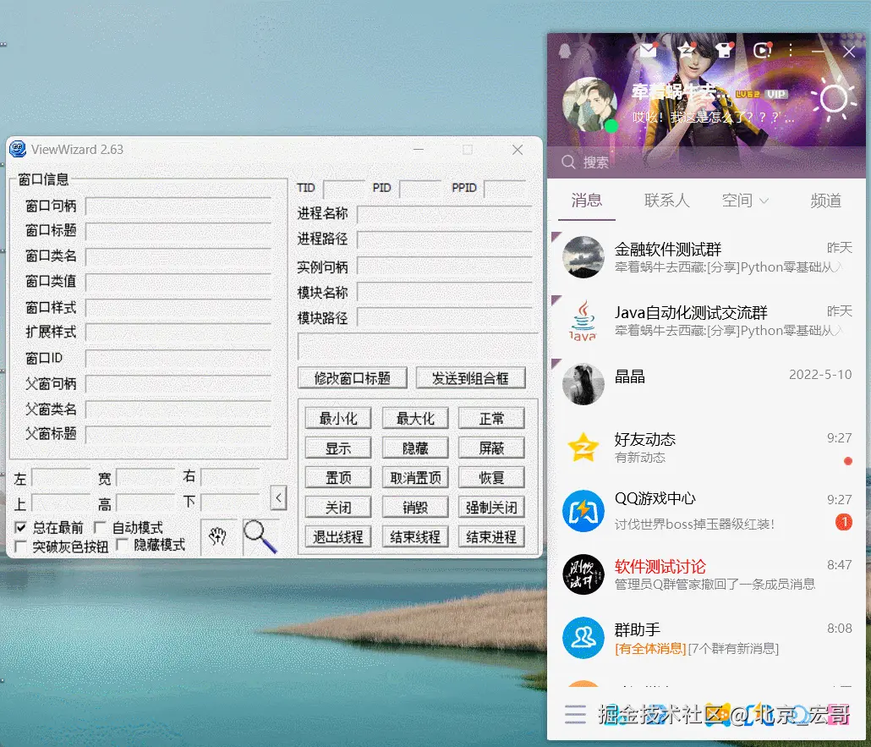Click the 正常 button
Viewport: 871px width, 747px height.
pos(491,418)
